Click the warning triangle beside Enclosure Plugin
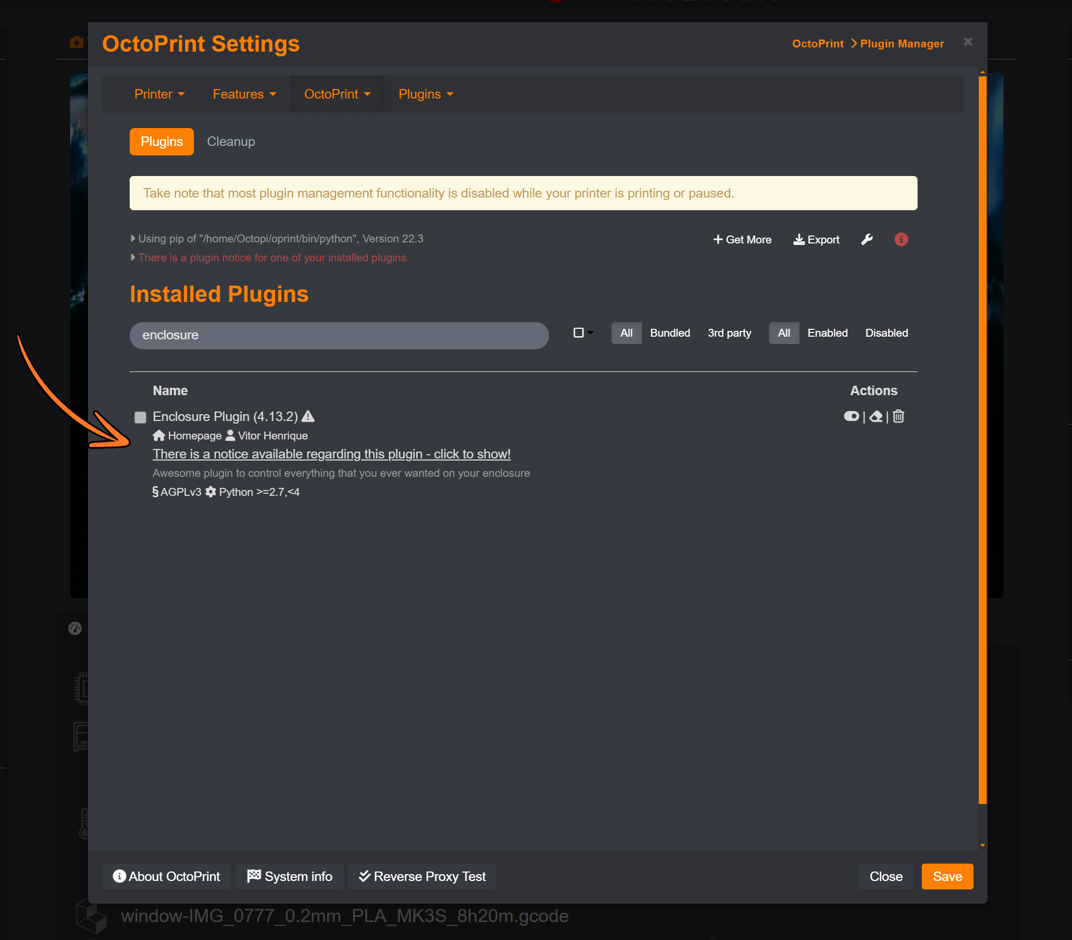The width and height of the screenshot is (1072, 940). [308, 416]
